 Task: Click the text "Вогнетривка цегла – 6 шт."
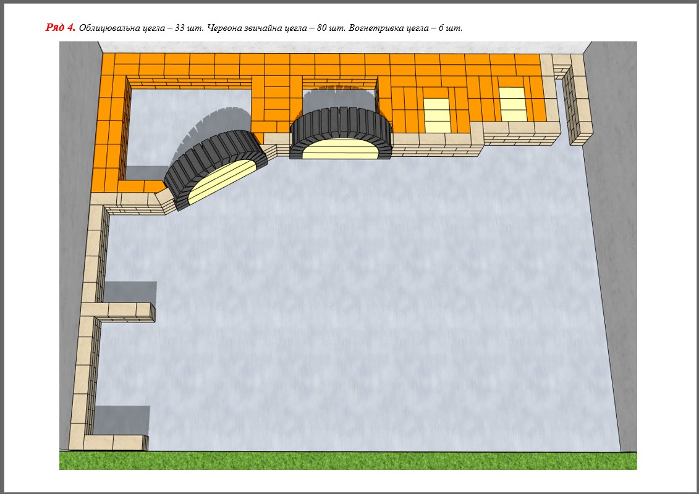click(x=405, y=28)
